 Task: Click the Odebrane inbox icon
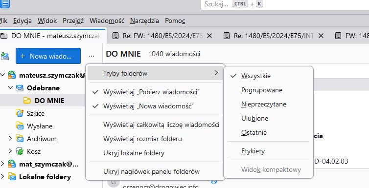point(20,88)
